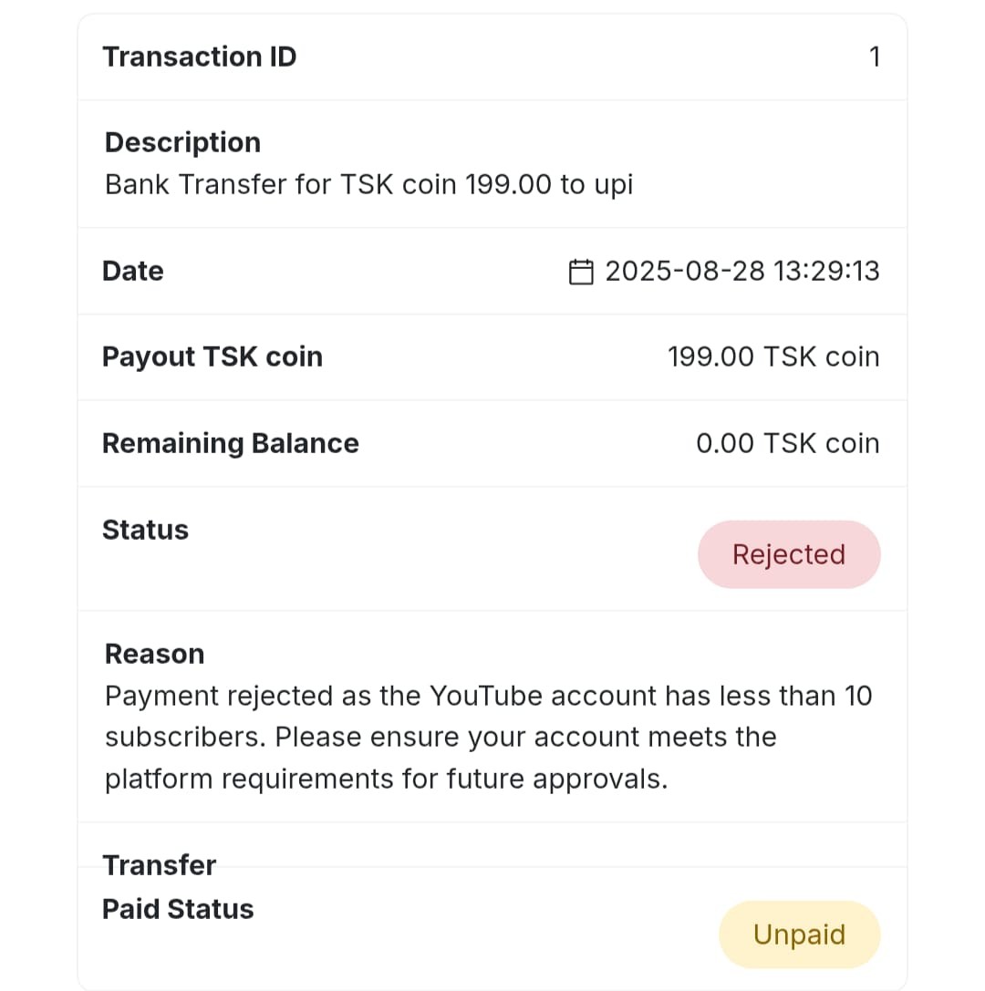
Task: Select the Description heading
Action: (x=182, y=142)
